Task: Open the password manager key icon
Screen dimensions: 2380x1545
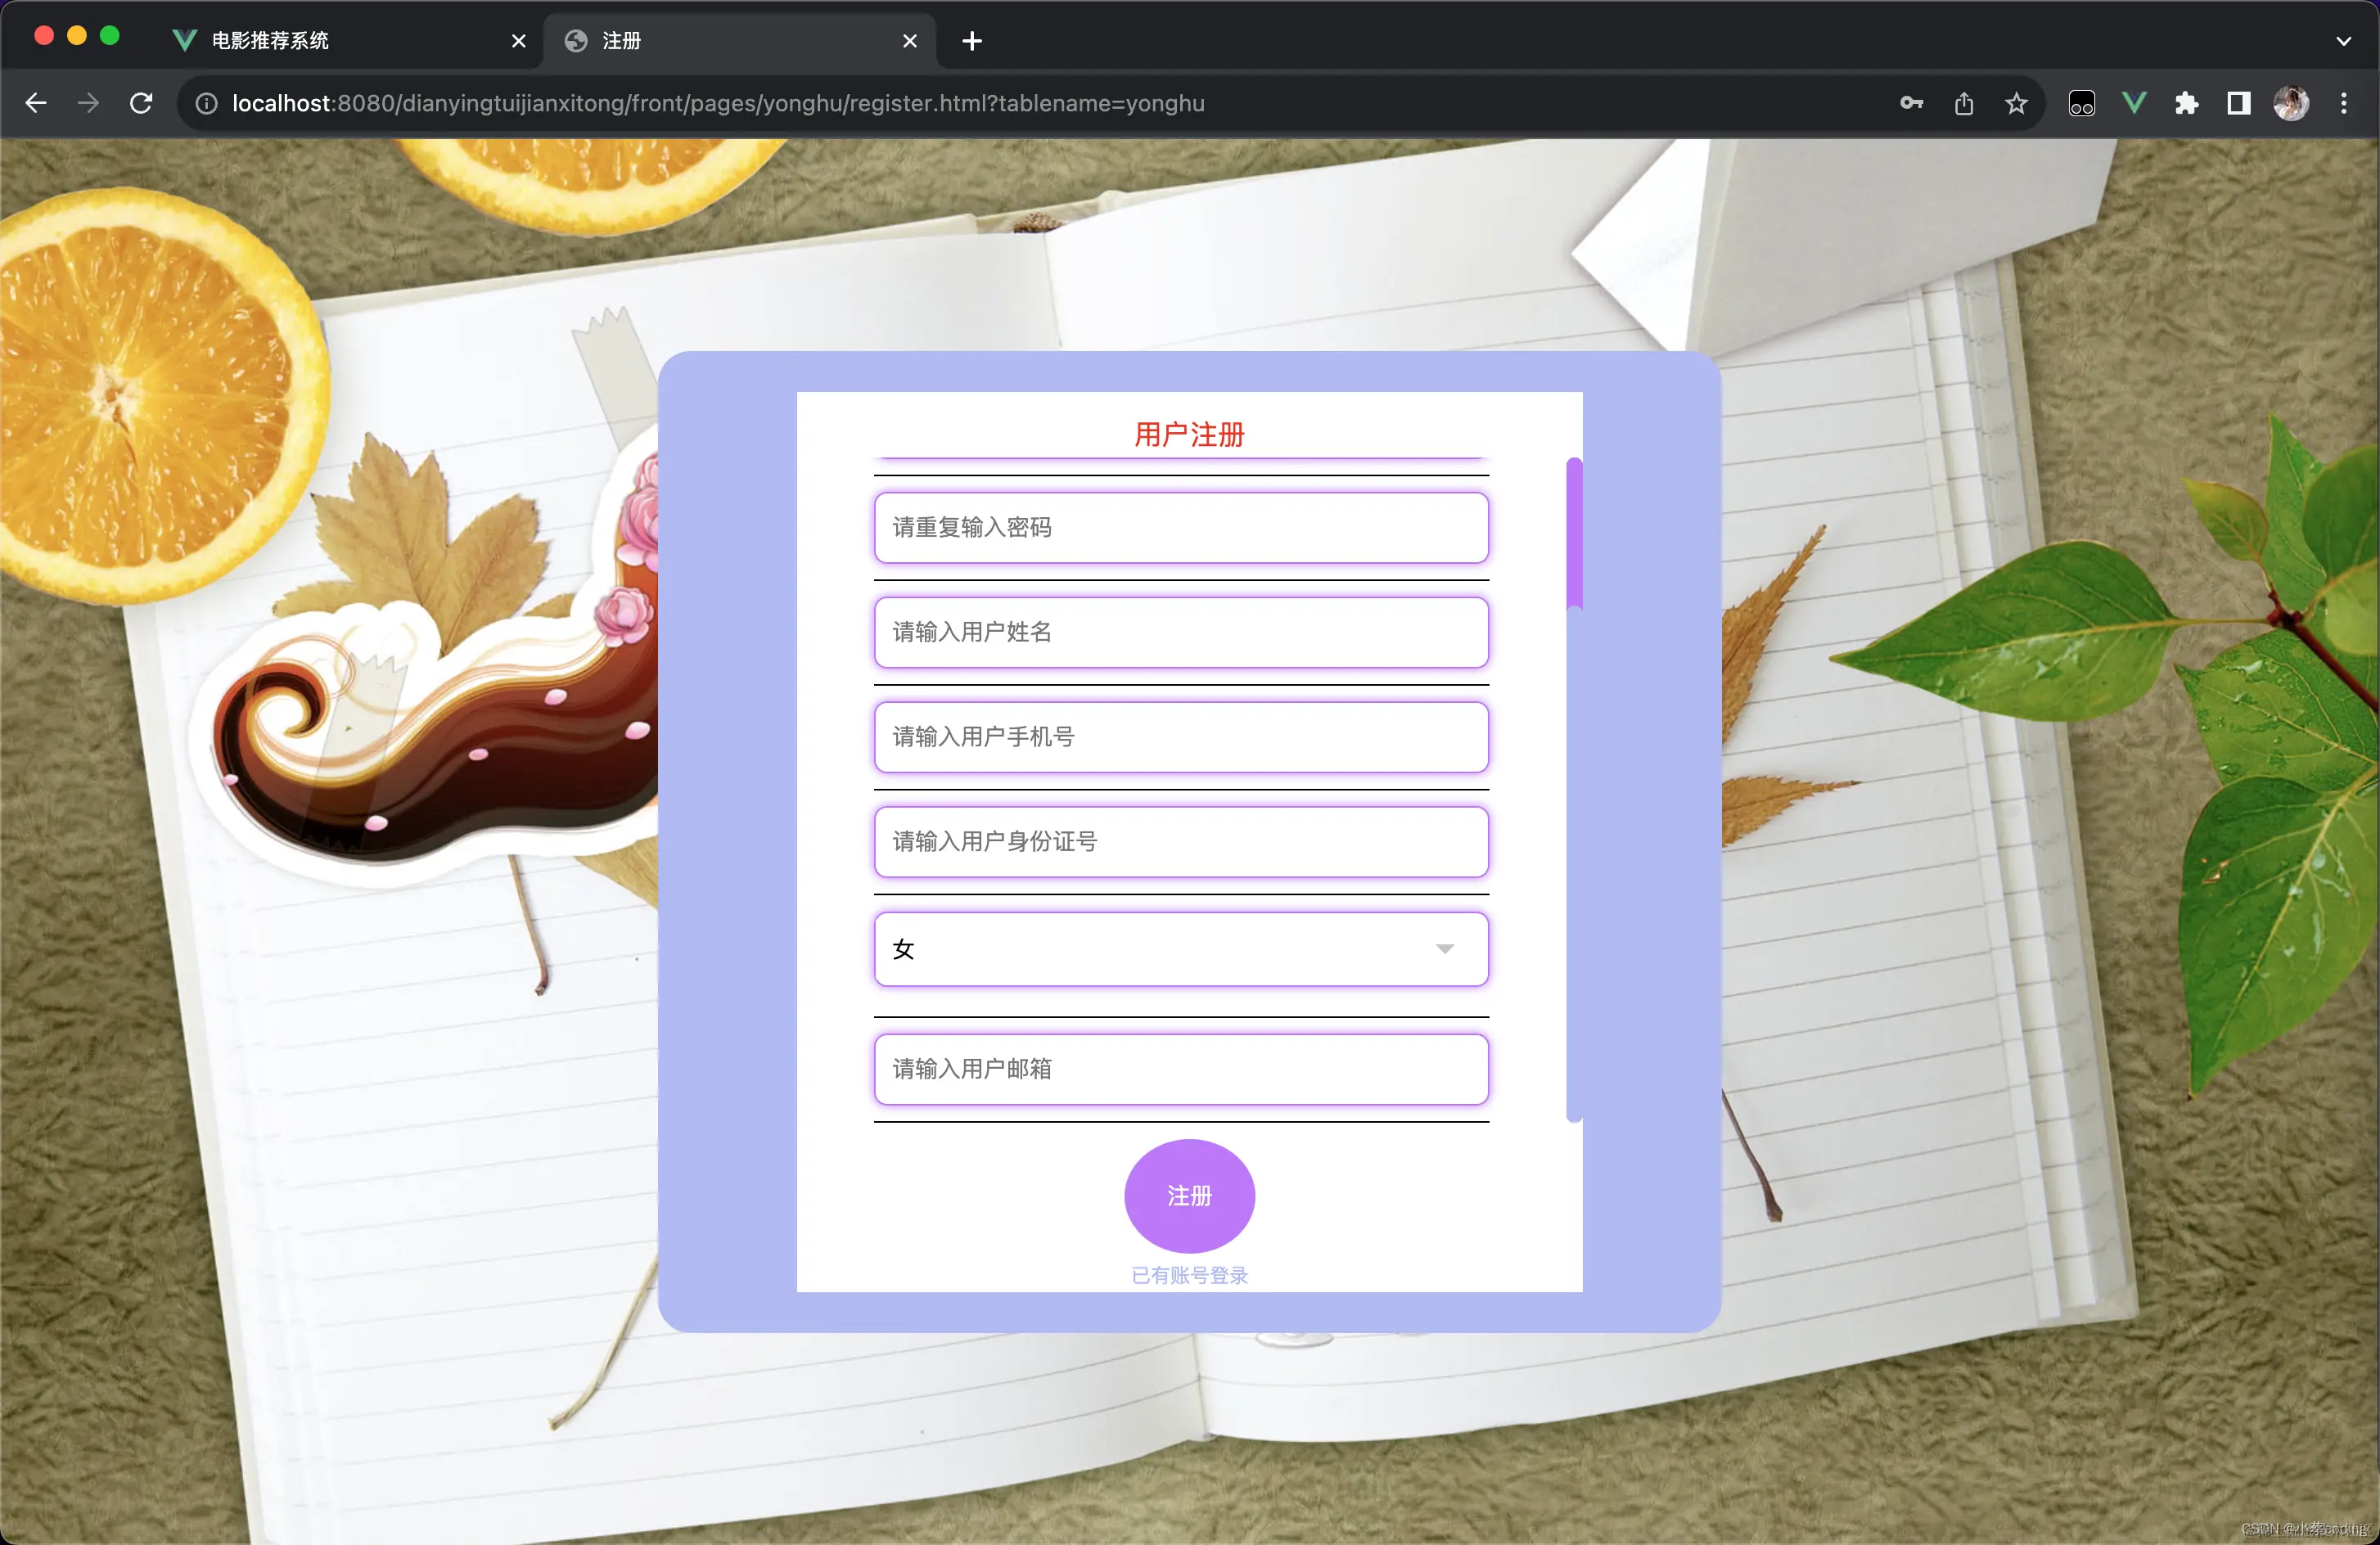Action: [1911, 103]
